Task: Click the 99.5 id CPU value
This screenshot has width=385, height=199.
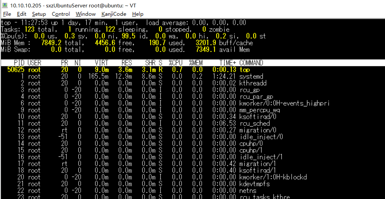Action: pyautogui.click(x=129, y=37)
